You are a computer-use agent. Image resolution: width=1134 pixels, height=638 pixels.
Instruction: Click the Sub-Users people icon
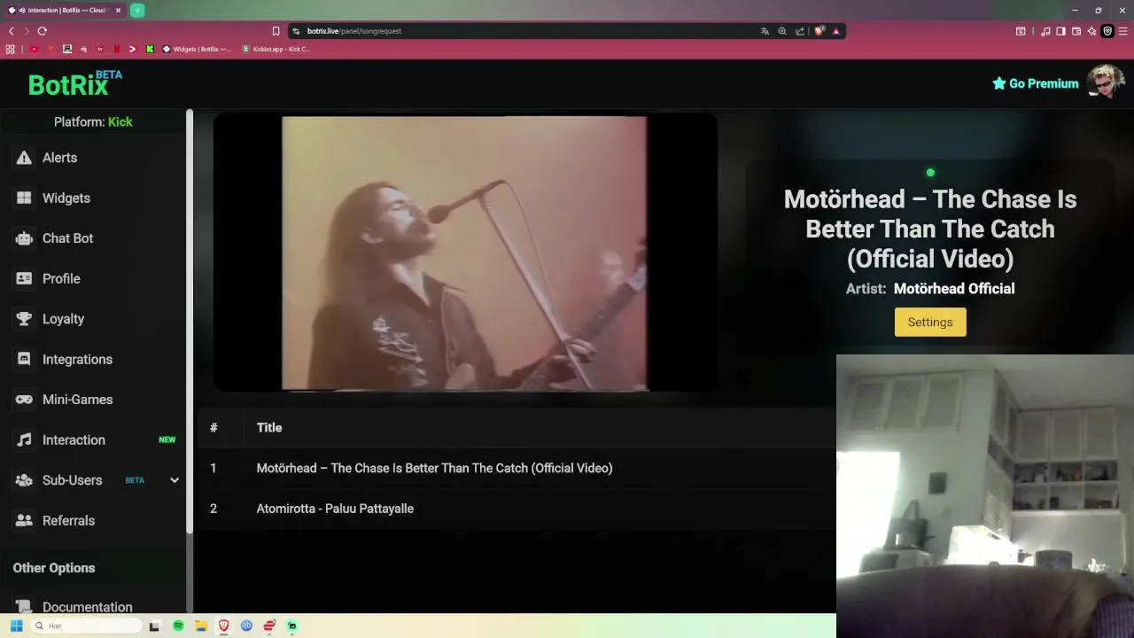24,480
